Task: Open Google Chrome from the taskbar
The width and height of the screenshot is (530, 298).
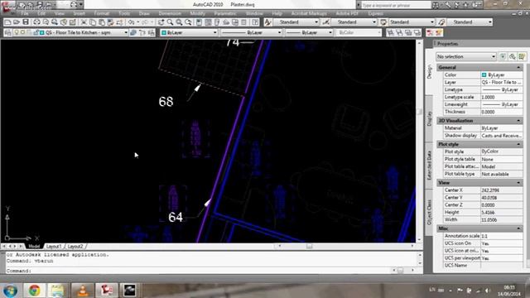Action: point(34,291)
